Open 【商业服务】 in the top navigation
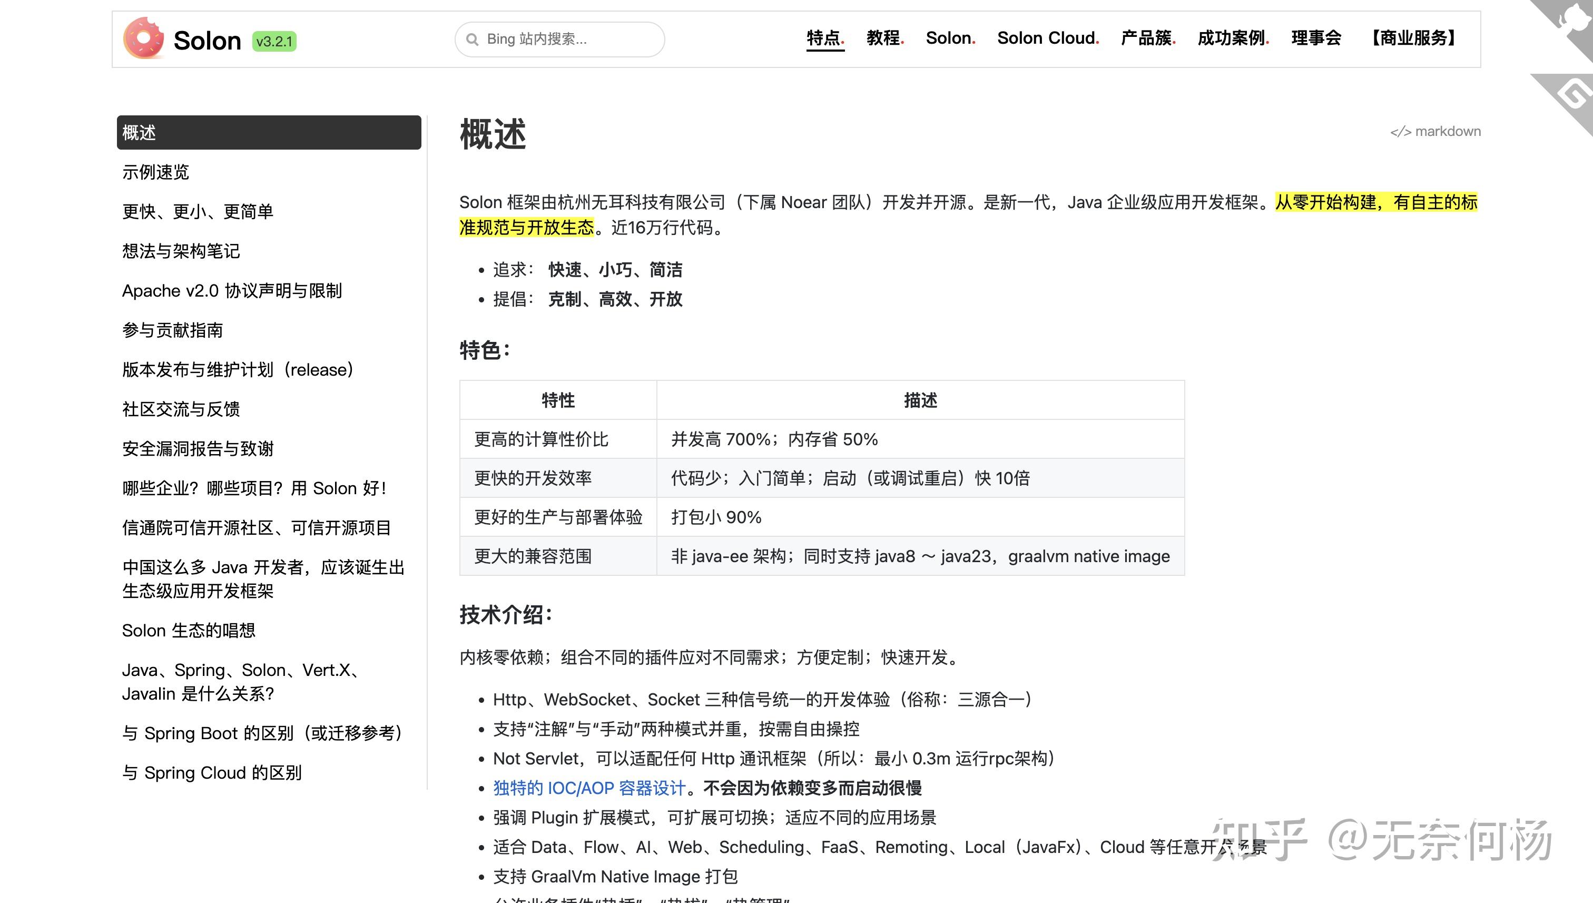The height and width of the screenshot is (903, 1593). 1414,38
